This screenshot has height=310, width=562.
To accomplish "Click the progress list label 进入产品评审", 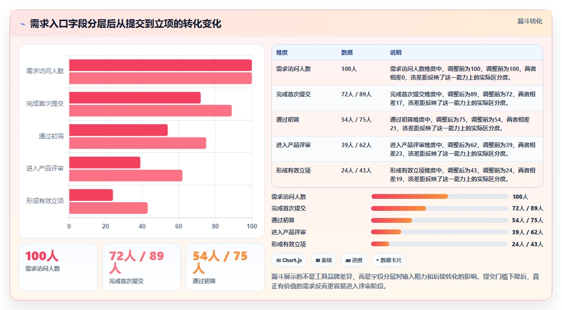I will (289, 232).
